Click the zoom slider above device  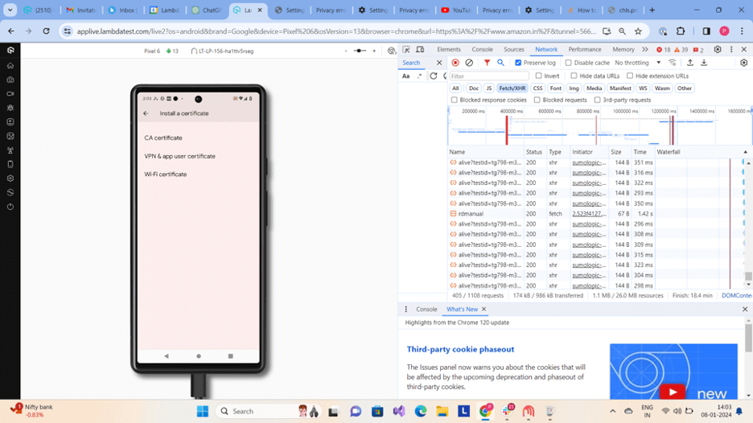pos(360,51)
